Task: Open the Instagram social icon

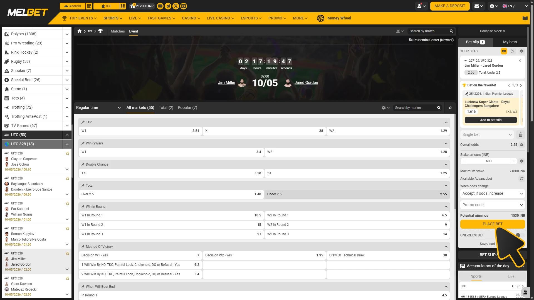Action: tap(184, 6)
